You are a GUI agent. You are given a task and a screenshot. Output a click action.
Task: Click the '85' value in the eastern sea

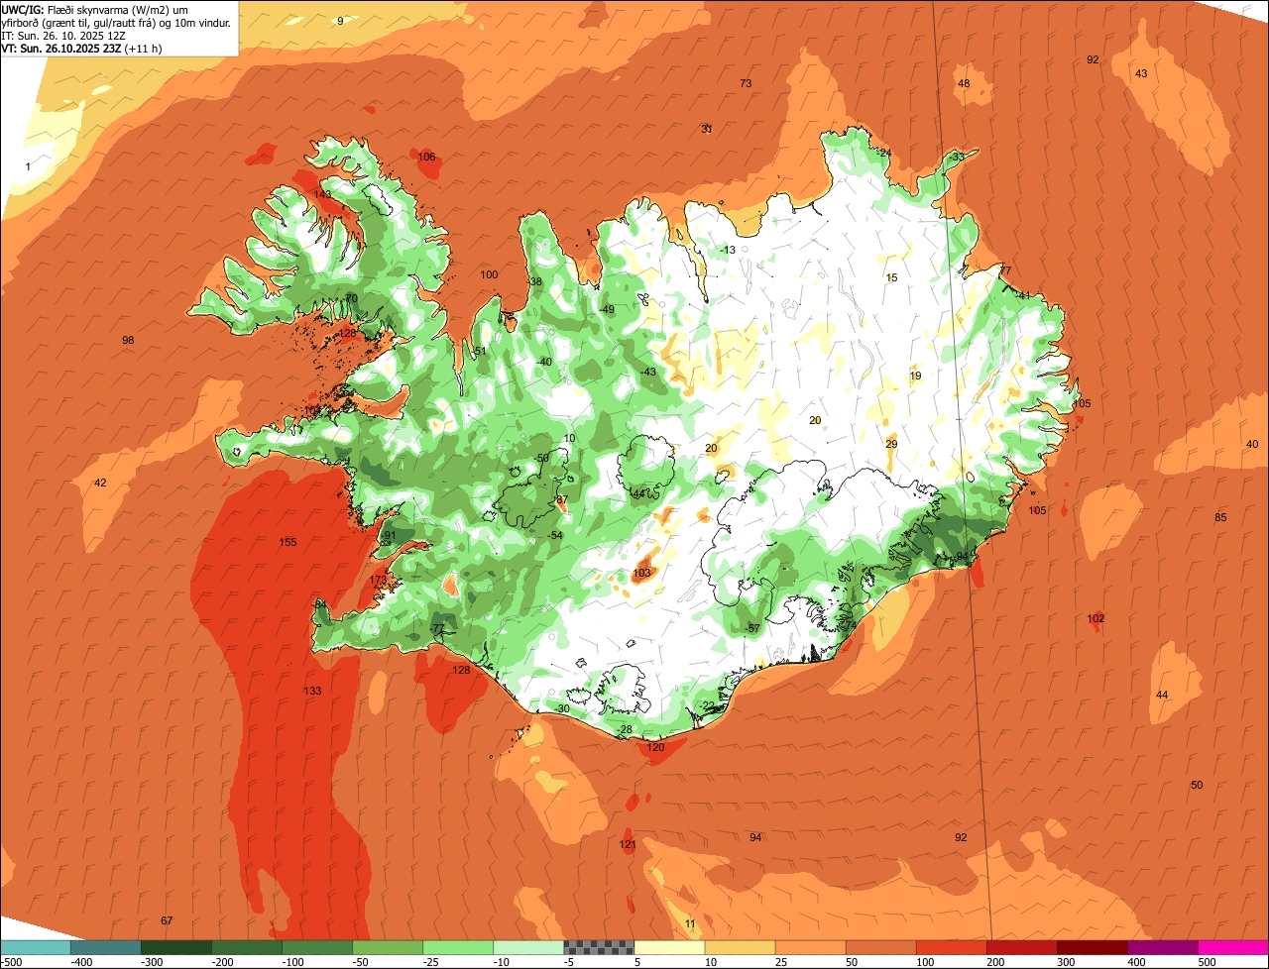[1220, 517]
